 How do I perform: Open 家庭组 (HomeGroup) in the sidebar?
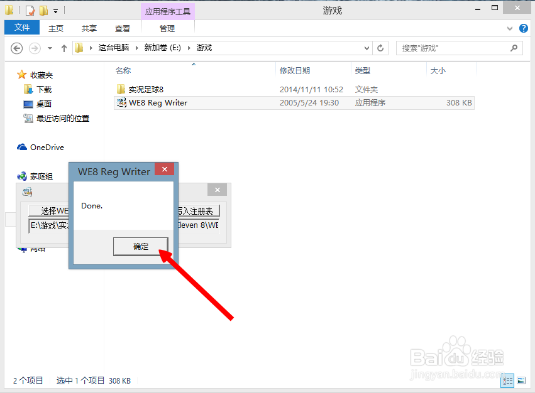point(41,176)
